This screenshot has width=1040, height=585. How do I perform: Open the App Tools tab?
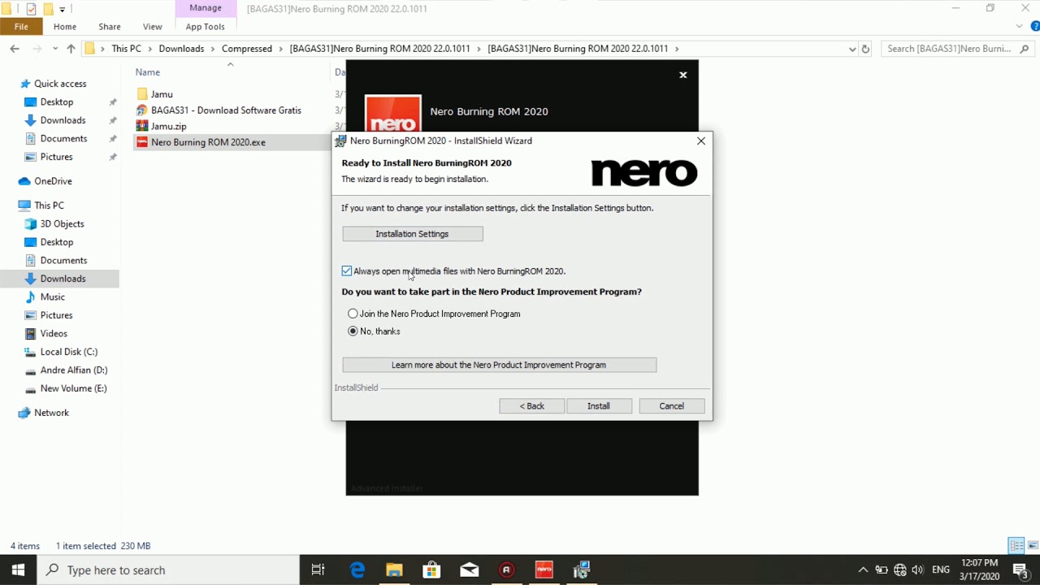205,27
